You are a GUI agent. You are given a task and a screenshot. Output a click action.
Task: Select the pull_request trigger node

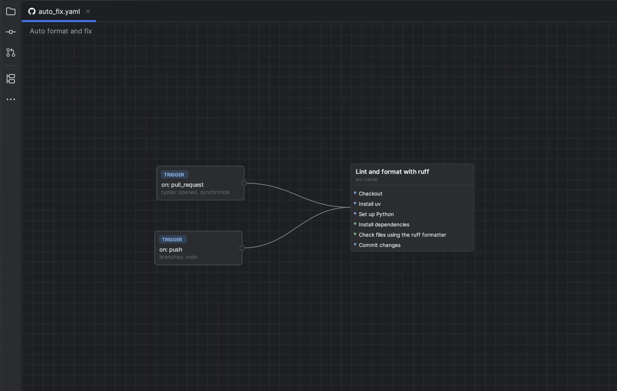click(201, 183)
